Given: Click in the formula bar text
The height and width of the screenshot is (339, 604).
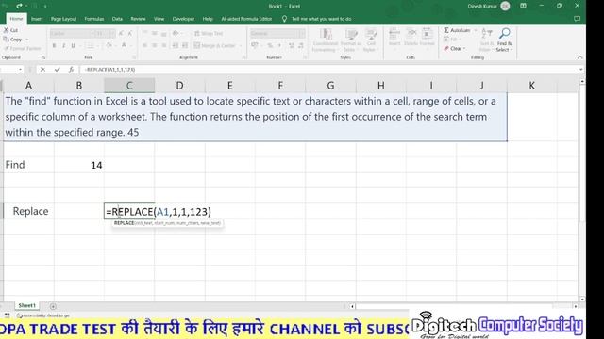Looking at the screenshot, I should [109, 70].
